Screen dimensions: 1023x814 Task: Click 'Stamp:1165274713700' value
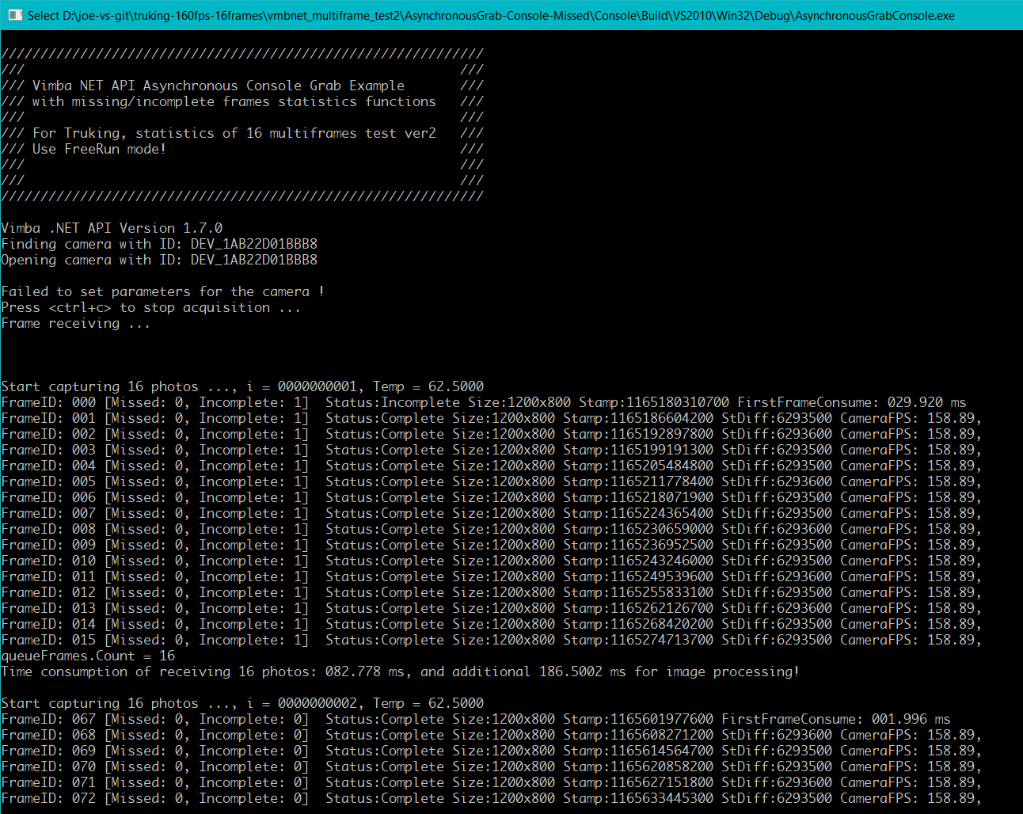638,640
